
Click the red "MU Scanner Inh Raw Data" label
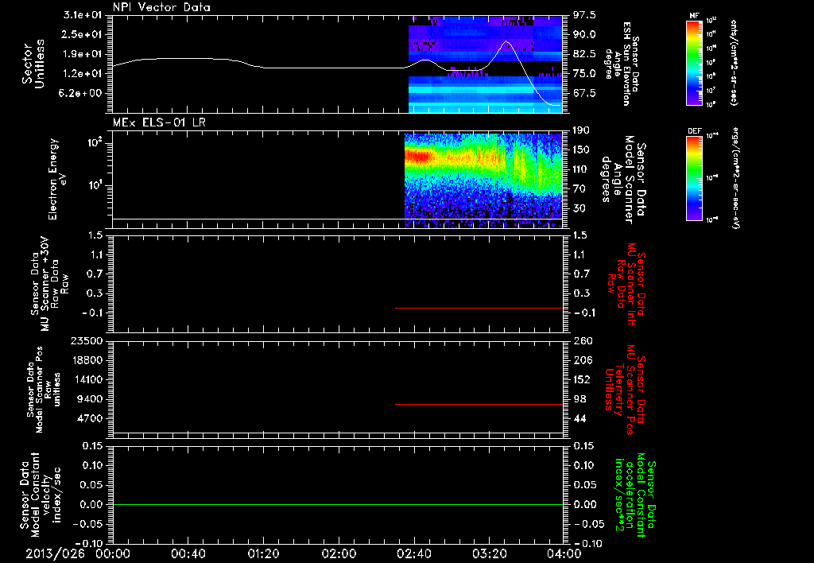coord(626,284)
